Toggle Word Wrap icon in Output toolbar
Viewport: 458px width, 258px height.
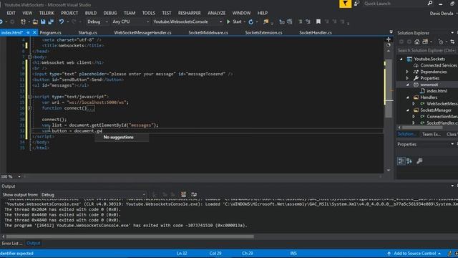point(194,194)
